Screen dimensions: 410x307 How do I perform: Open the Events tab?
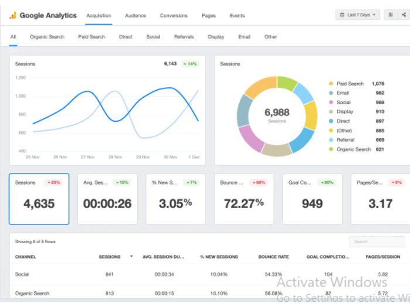[x=237, y=16]
